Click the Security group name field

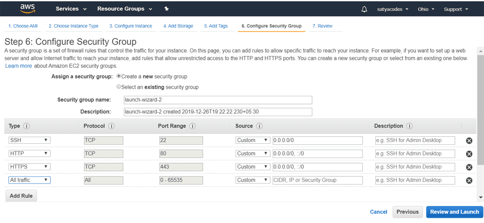218,100
